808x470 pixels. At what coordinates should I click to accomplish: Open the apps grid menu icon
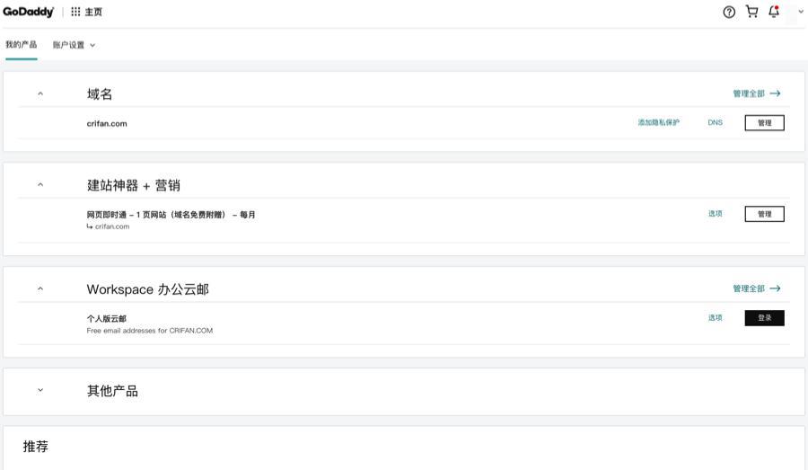coord(75,12)
